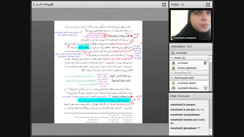Click the participant icon for meshkat2 abdoli

pyautogui.click(x=173, y=83)
